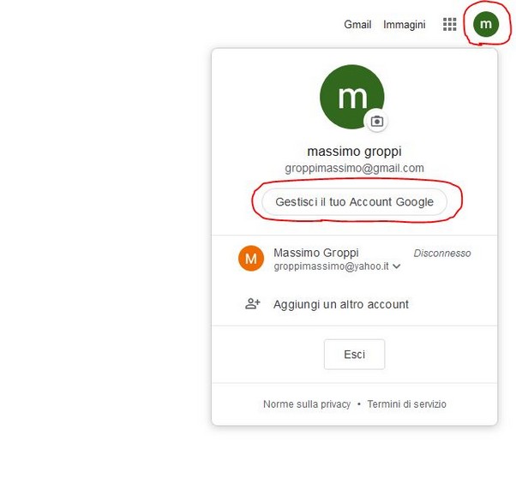Click the small green profile avatar at top
The height and width of the screenshot is (502, 516).
(486, 24)
